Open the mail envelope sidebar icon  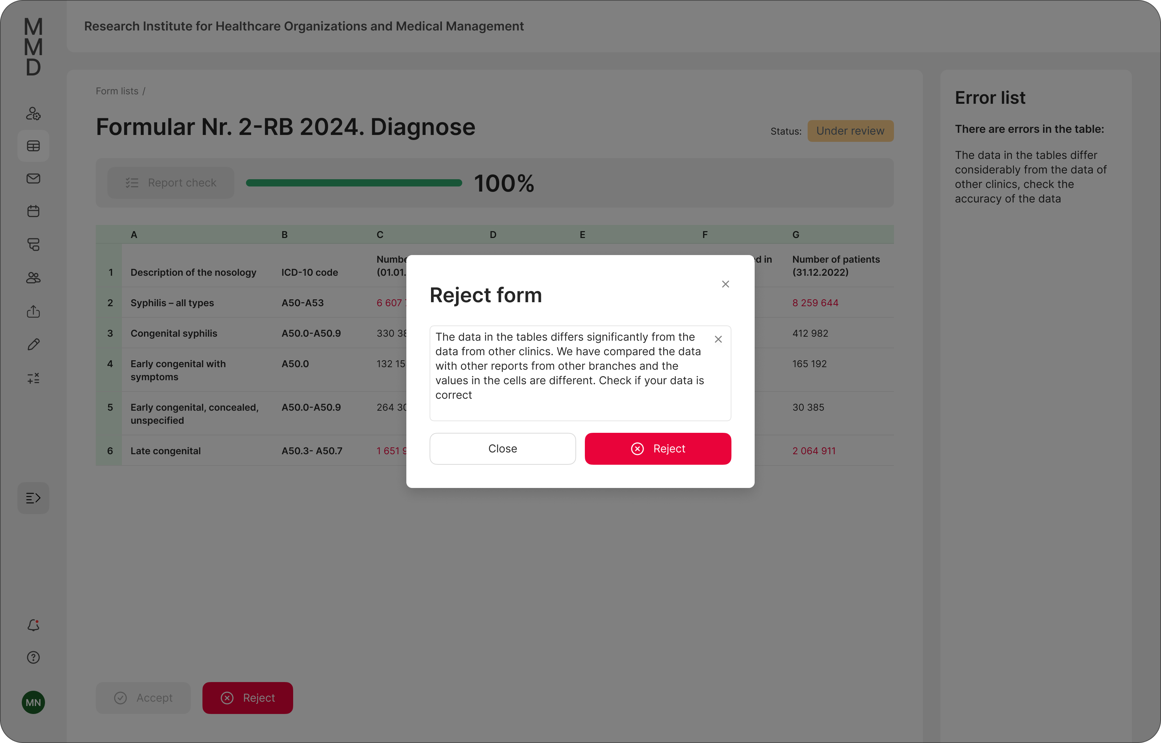coord(33,178)
